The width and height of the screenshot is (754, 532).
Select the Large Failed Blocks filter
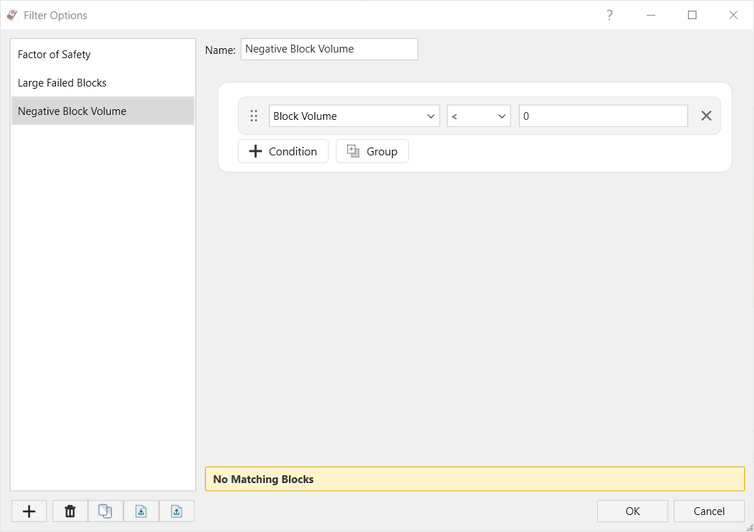103,83
